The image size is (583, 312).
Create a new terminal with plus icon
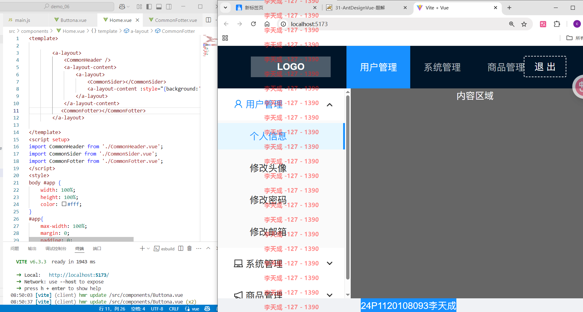(x=142, y=249)
